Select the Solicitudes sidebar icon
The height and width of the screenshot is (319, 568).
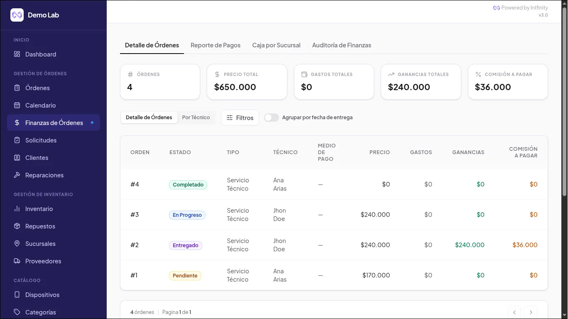pos(17,140)
